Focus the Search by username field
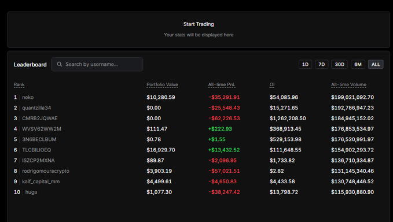This screenshot has height=222, width=393. coord(97,64)
